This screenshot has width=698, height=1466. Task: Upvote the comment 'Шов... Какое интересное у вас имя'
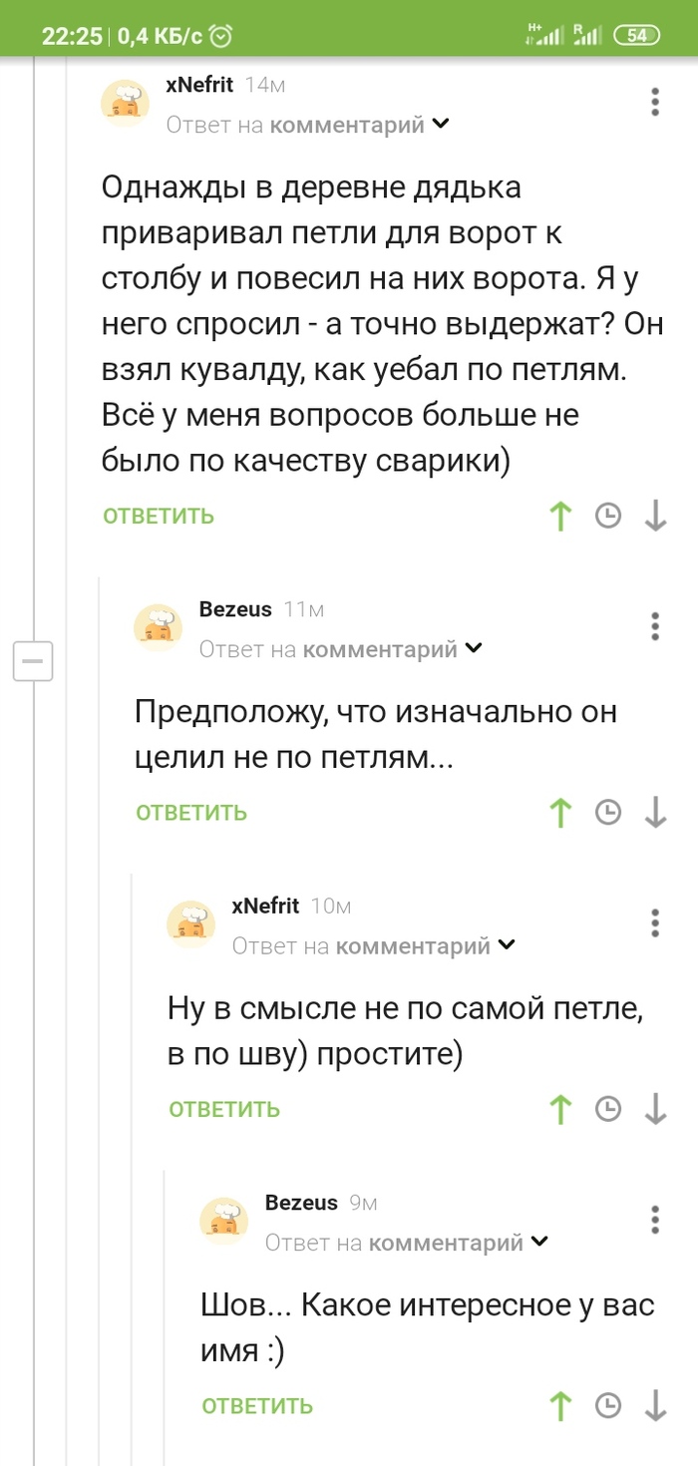click(x=560, y=1406)
